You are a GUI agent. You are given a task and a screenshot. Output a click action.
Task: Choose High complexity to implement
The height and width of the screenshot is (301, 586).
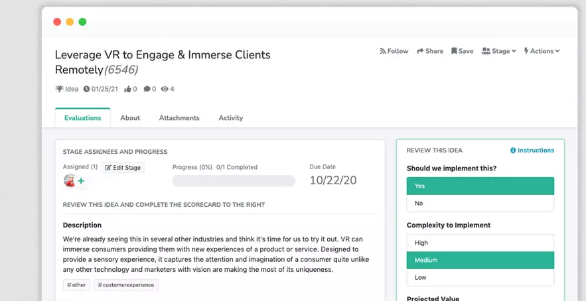(480, 243)
